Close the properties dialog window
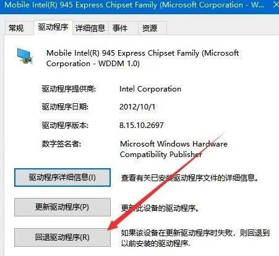The image size is (279, 256). tap(275, 5)
